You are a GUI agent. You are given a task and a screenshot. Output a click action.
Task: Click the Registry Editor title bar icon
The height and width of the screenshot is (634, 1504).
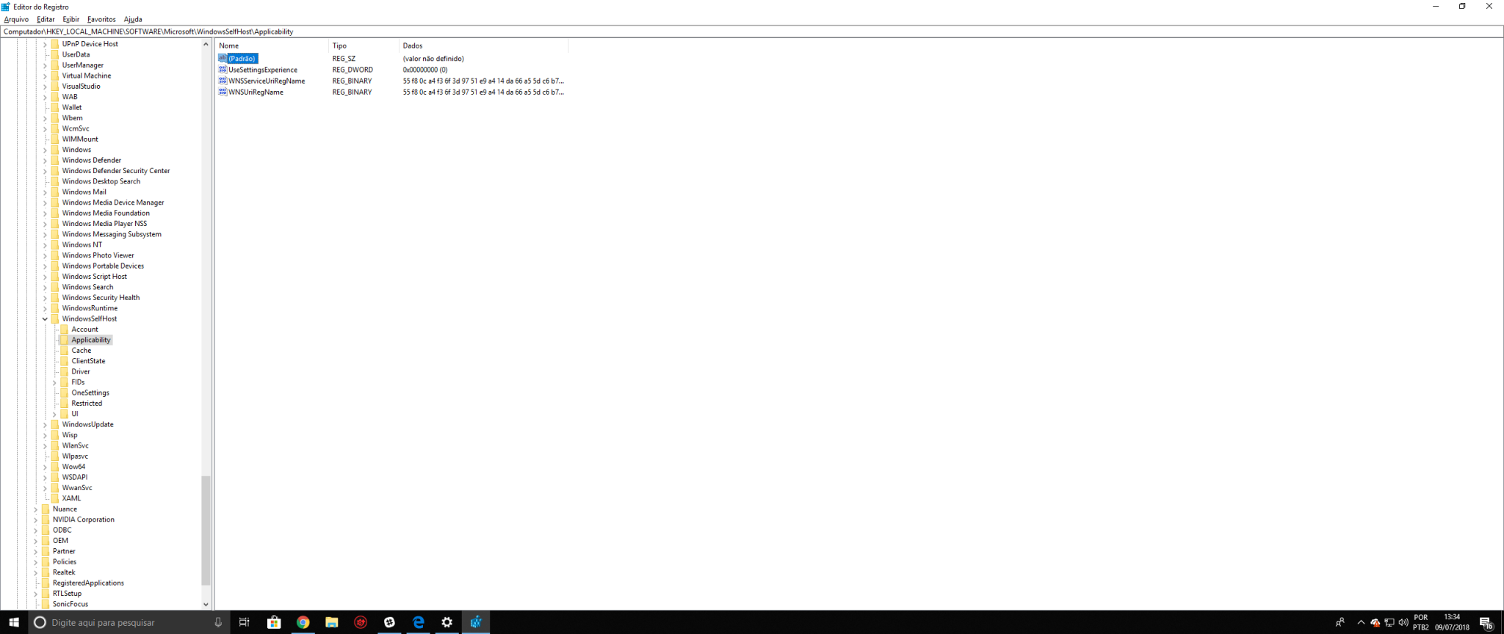[6, 7]
